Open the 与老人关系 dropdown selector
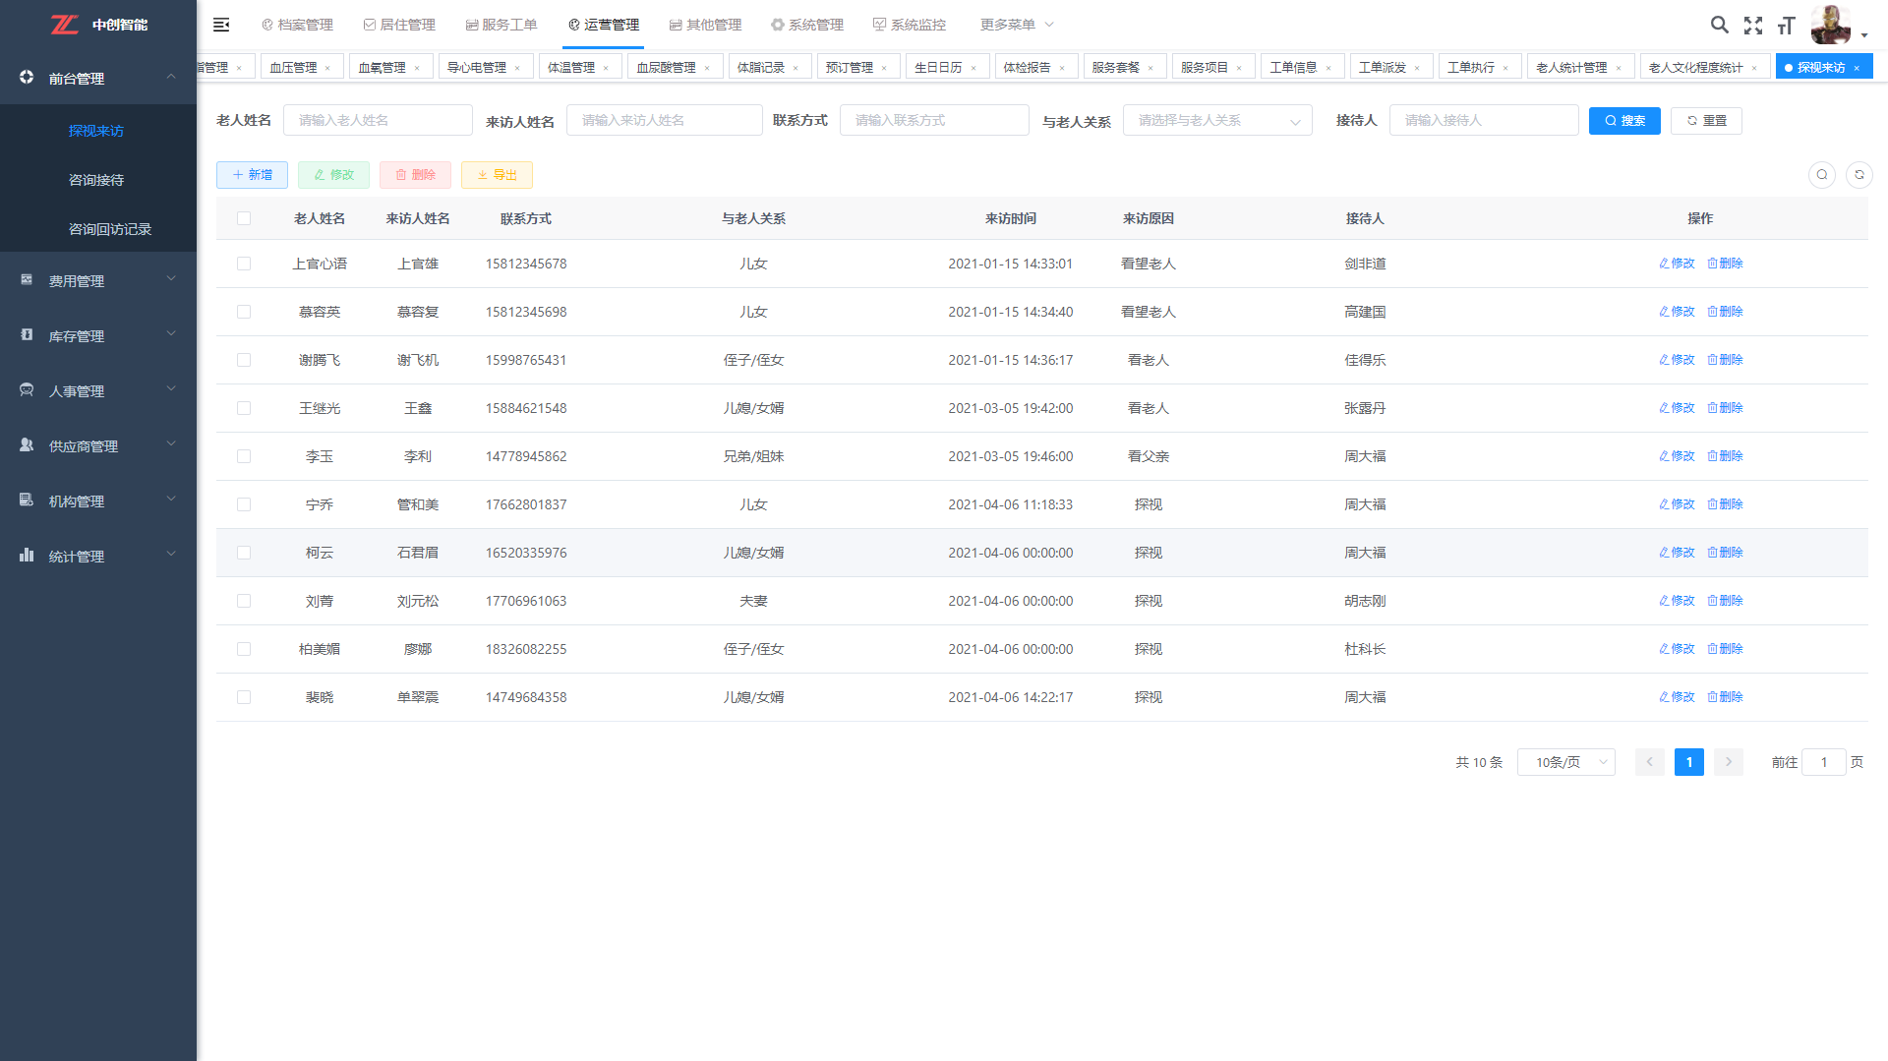 [x=1216, y=121]
